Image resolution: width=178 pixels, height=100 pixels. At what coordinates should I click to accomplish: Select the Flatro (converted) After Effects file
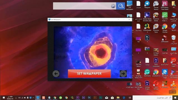(x=156, y=62)
